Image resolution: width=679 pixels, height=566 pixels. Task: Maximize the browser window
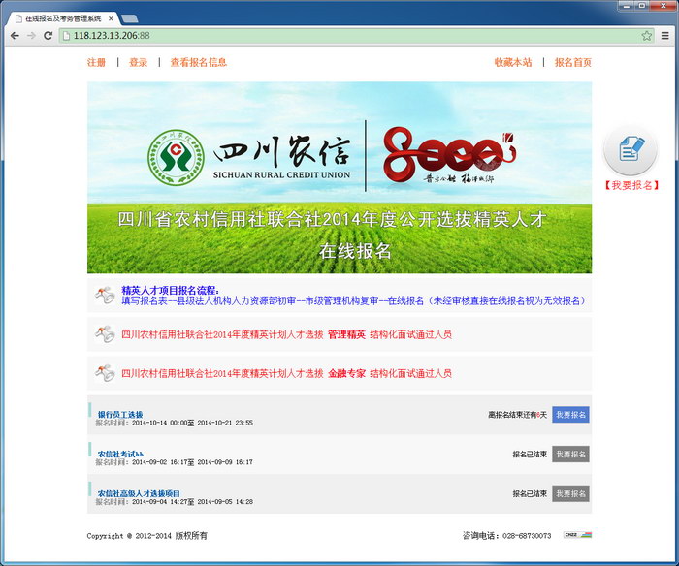tap(641, 6)
